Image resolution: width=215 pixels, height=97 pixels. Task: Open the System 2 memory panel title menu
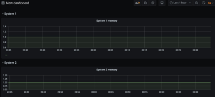pos(107,70)
